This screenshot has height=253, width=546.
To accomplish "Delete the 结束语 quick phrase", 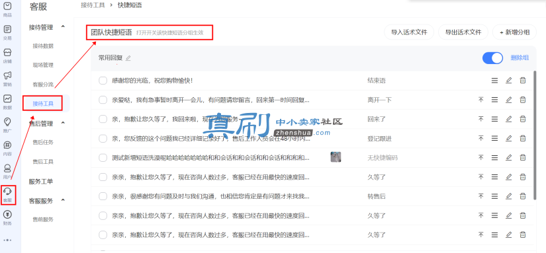I will (522, 81).
